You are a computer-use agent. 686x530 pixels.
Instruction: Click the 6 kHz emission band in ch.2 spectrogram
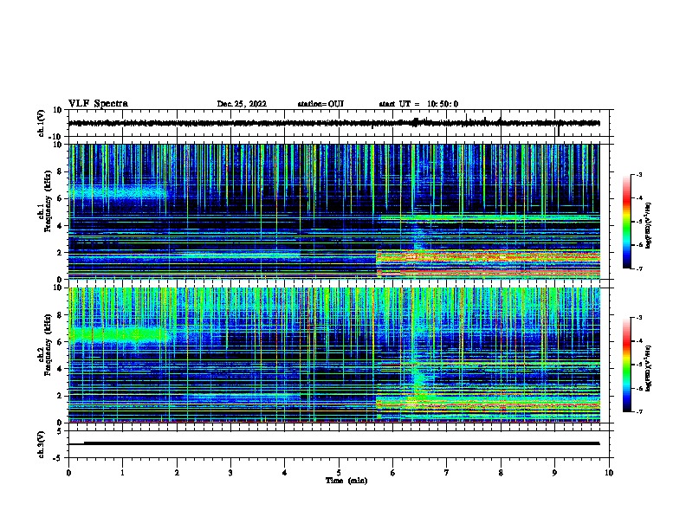118,335
